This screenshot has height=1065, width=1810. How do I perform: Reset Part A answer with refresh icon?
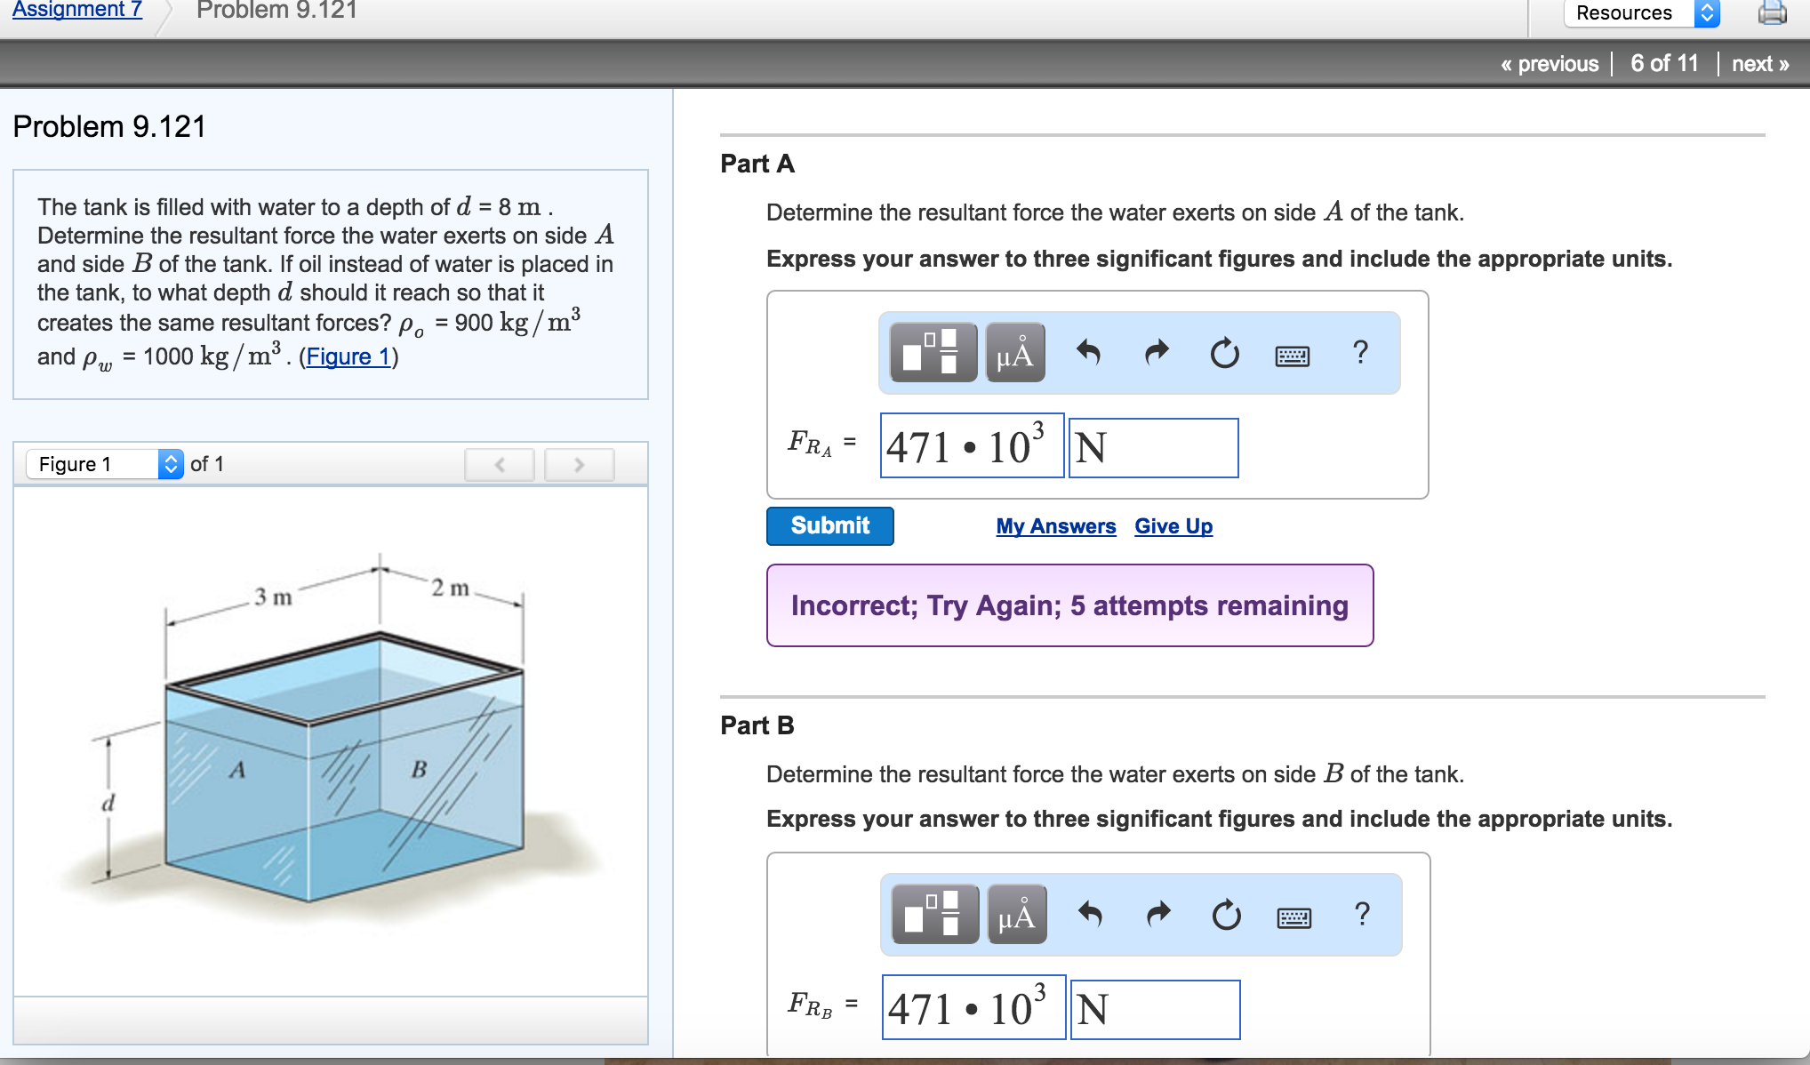(1224, 353)
